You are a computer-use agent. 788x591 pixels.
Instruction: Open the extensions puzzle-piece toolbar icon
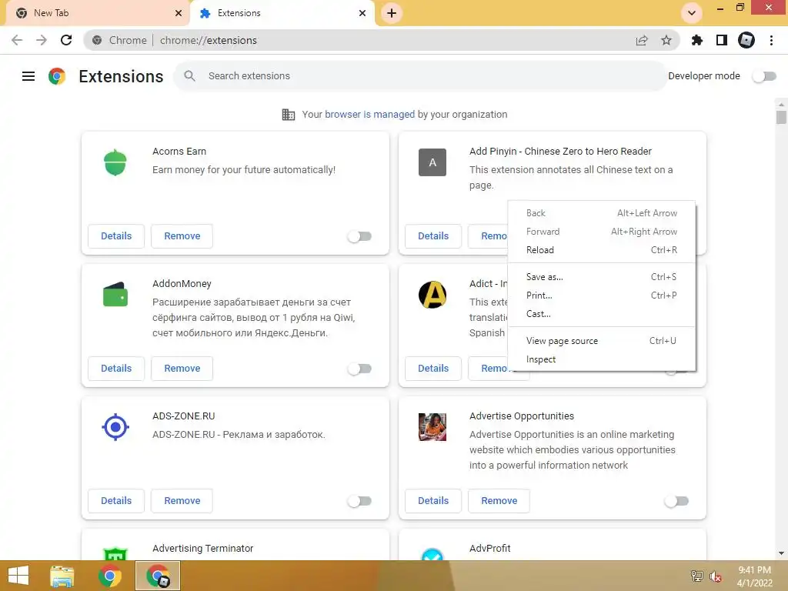[x=697, y=40]
